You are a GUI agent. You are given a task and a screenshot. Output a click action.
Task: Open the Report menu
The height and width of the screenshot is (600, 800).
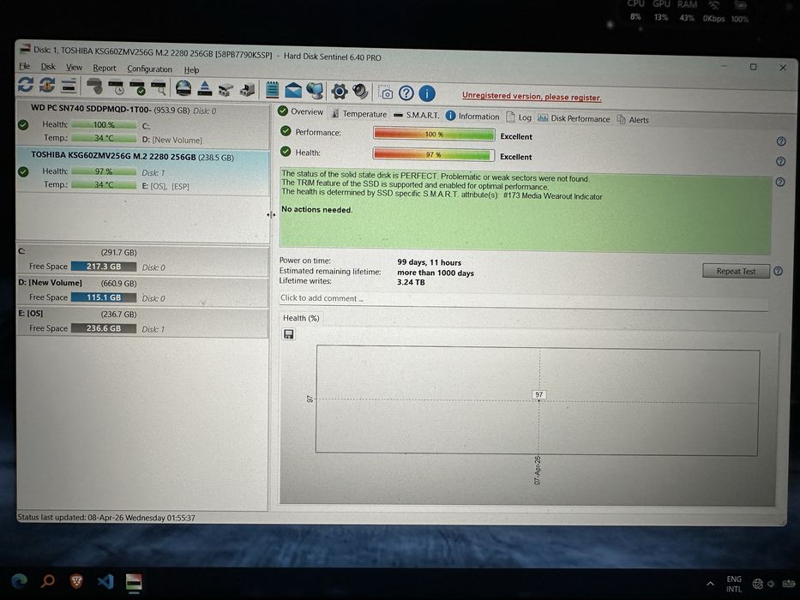click(x=104, y=68)
